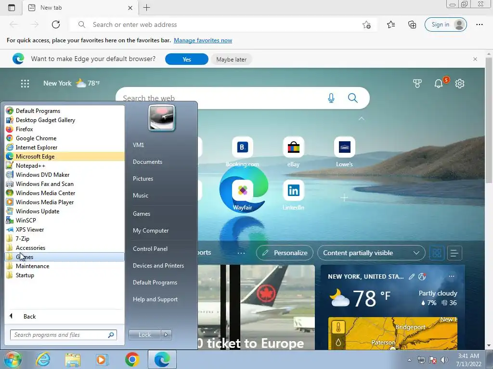The height and width of the screenshot is (369, 493).
Task: Open page settings gear icon
Action: [x=460, y=84]
